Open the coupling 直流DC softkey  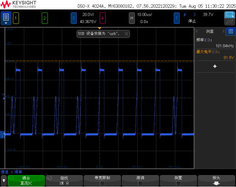(26, 181)
